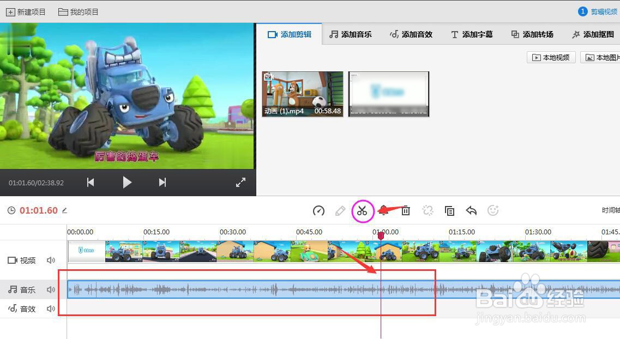Click the 01:15.00 mark on the timeline ruler
Screen dimensions: 620x339
(461, 232)
